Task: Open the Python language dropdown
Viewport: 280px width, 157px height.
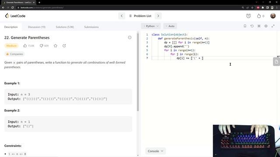Action: click(151, 26)
